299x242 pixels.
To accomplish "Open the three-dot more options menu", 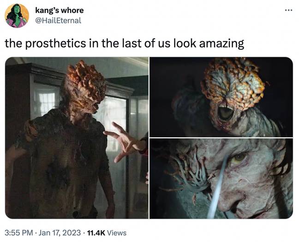I will [288, 10].
